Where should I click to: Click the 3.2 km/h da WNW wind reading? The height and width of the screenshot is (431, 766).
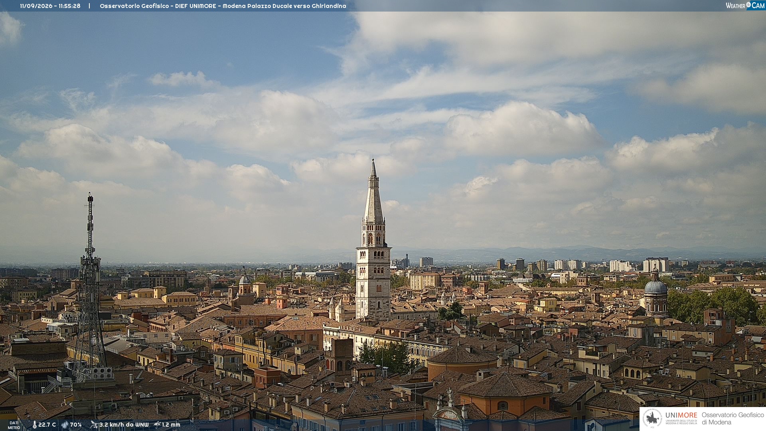(x=124, y=425)
